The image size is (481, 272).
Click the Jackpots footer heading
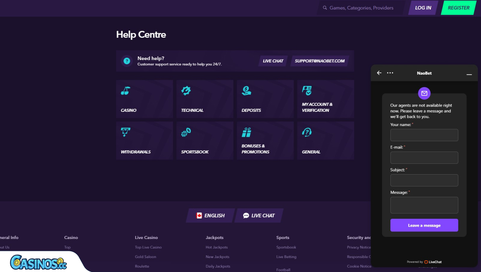click(215, 237)
